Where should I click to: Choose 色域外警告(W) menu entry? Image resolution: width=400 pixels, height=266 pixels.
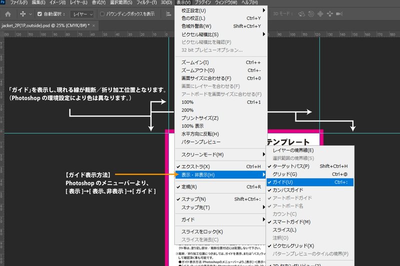(x=221, y=26)
